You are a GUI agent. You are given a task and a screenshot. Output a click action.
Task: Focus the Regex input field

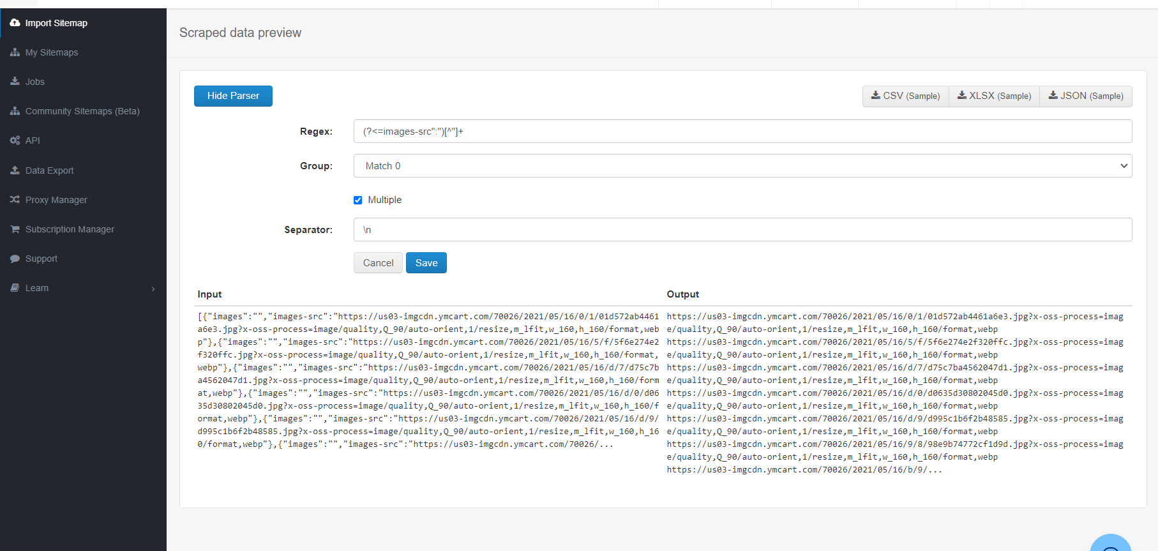point(742,132)
